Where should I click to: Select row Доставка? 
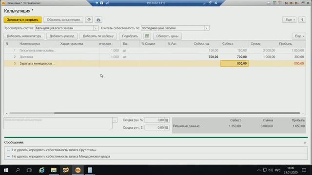click(155, 57)
